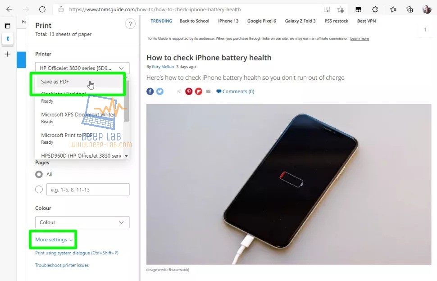The height and width of the screenshot is (281, 437).
Task: Open the immersive reader icon
Action: 327,9
